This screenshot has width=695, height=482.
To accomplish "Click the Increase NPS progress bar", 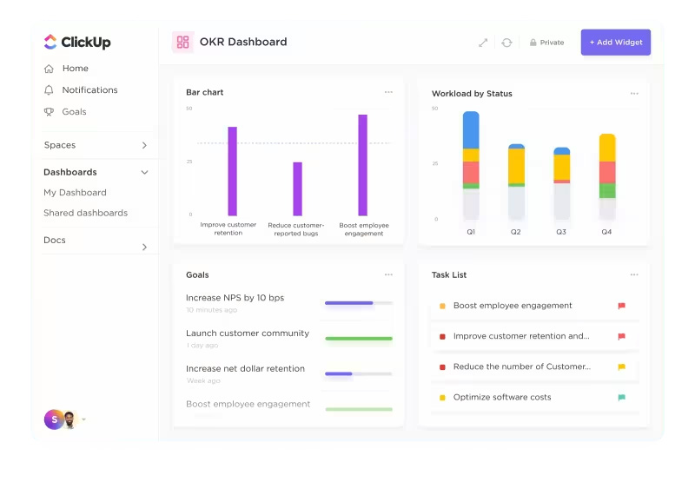I will [x=358, y=303].
